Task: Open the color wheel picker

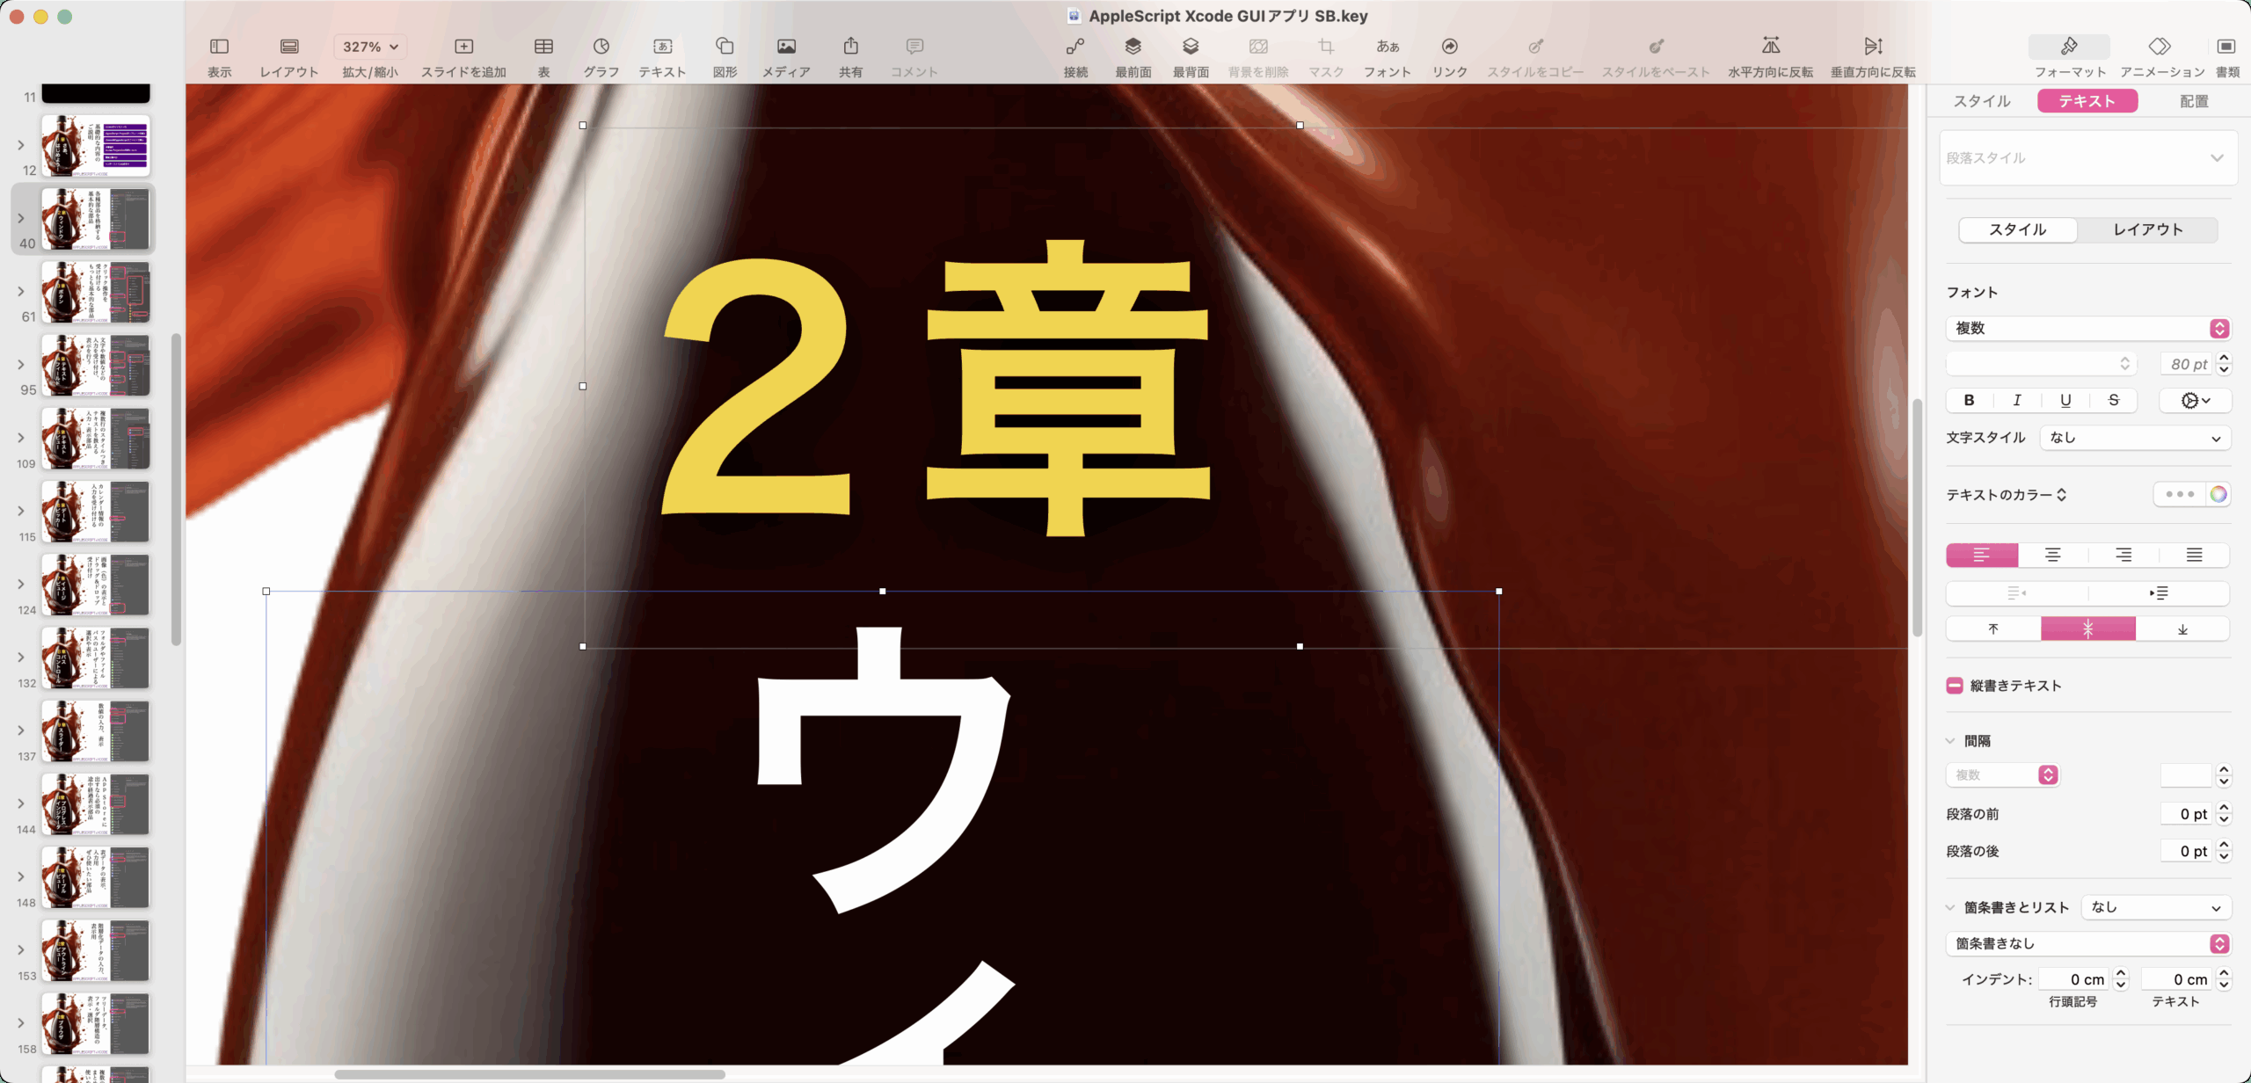Action: [x=2218, y=494]
